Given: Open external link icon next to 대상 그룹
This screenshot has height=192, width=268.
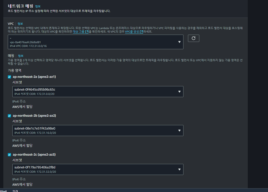Looking at the screenshot, I should pyautogui.click(x=87, y=32).
